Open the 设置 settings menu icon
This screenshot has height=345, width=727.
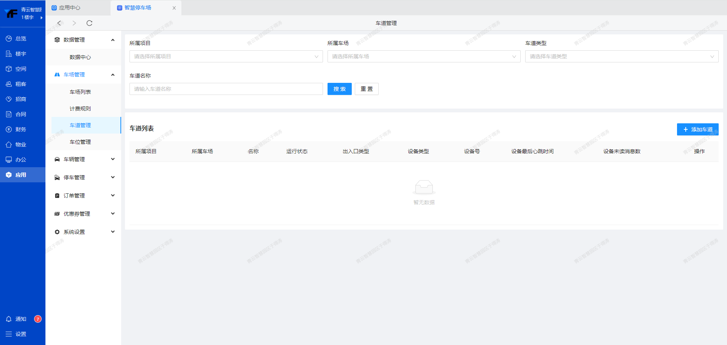pyautogui.click(x=9, y=334)
